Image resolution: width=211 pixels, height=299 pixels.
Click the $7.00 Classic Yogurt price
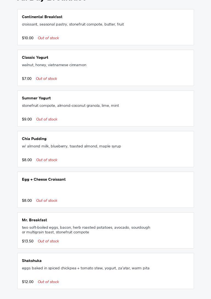point(27,79)
